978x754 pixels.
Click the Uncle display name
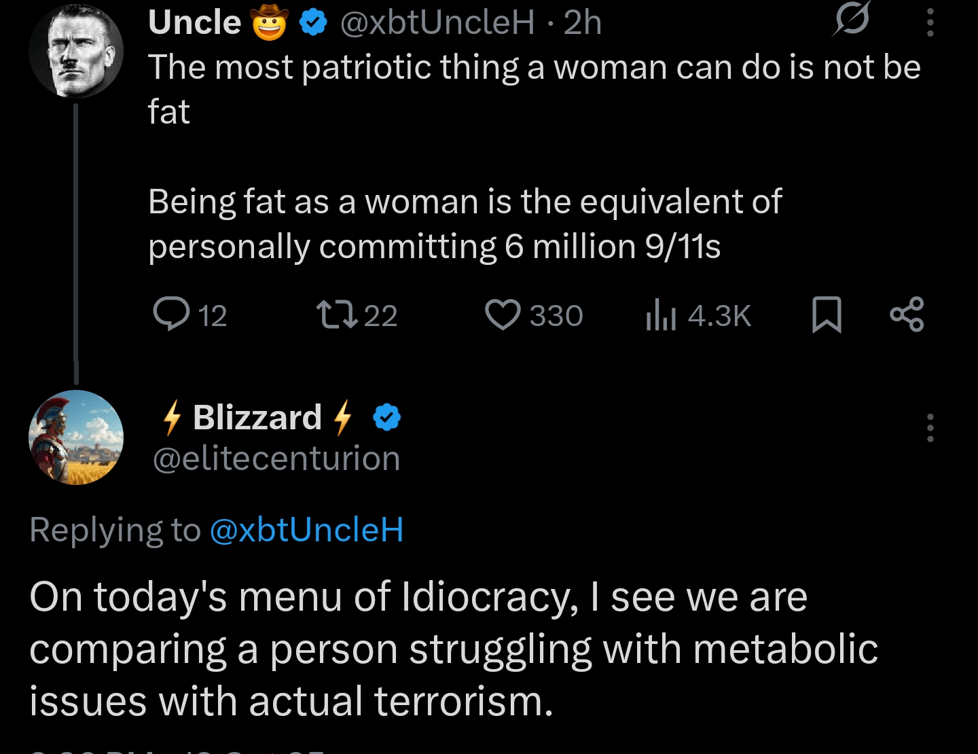pos(195,22)
